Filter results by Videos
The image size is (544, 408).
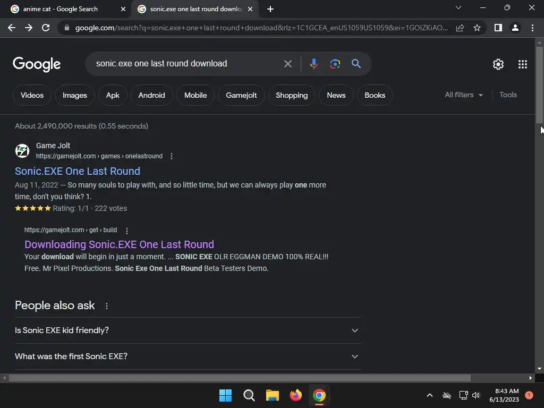32,95
